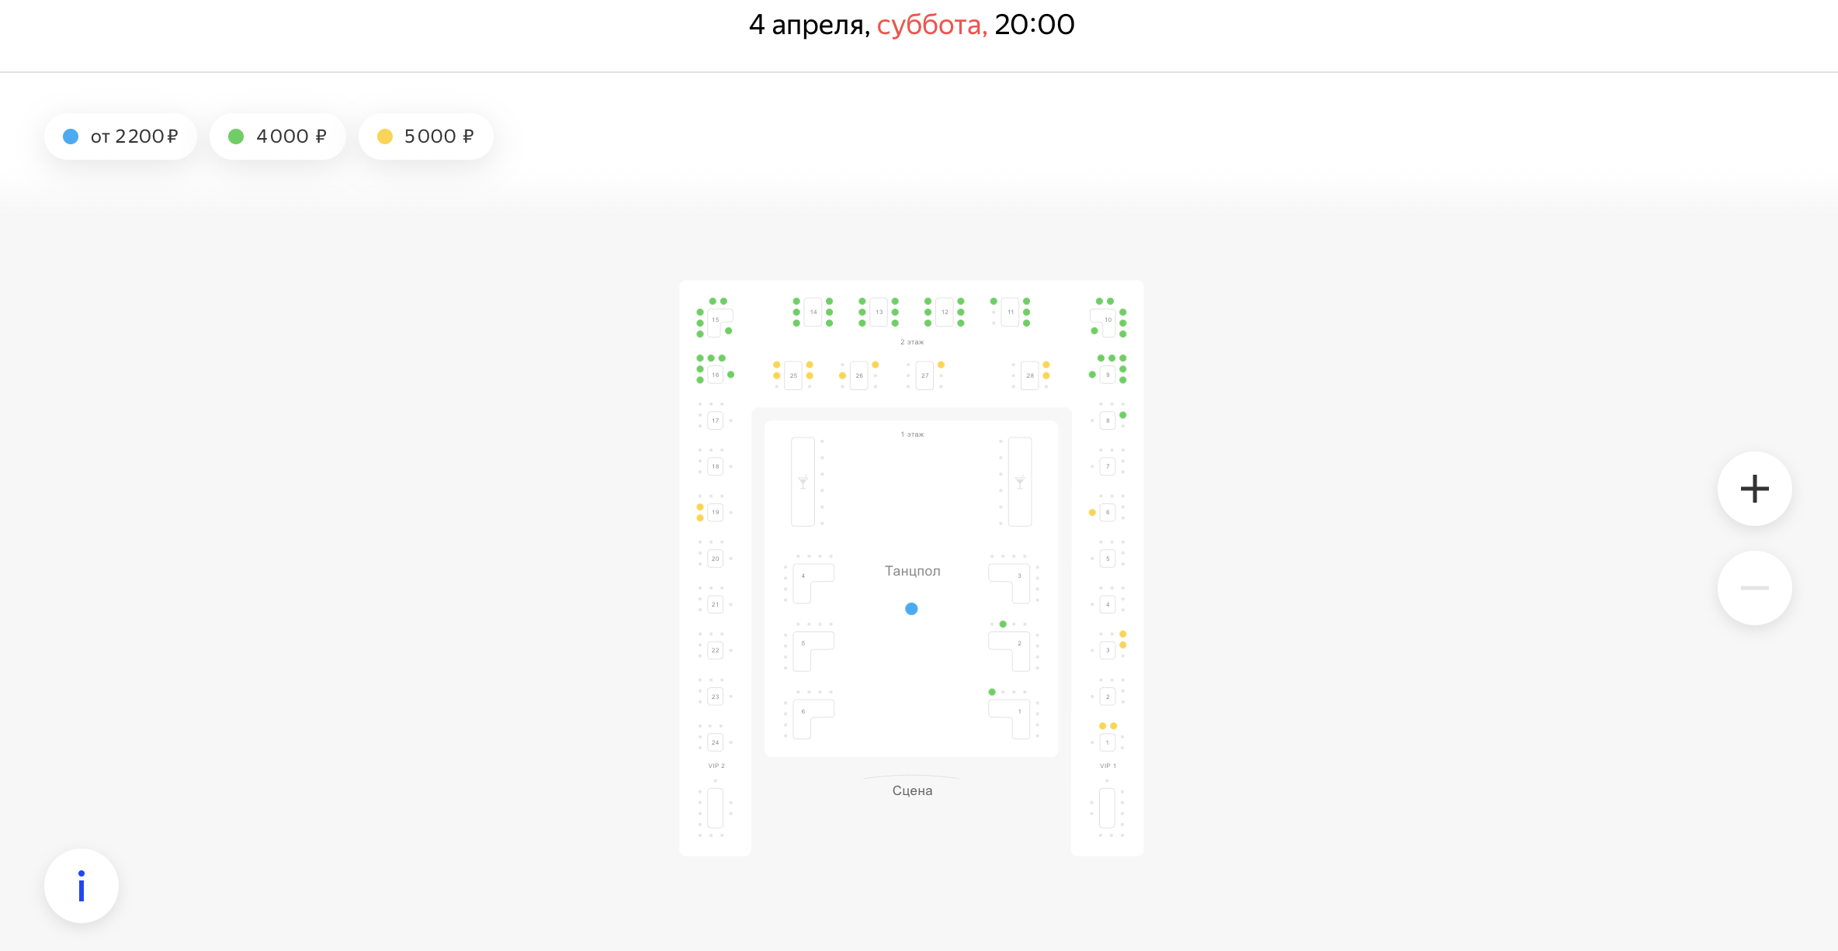The width and height of the screenshot is (1838, 951).
Task: Choose the yellow seat beside VIP 1 table 6
Action: pos(1092,513)
